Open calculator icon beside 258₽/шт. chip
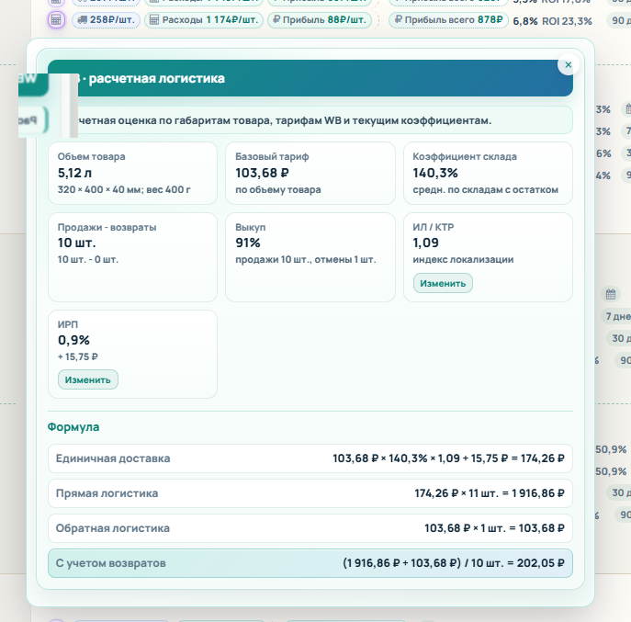This screenshot has width=631, height=622. tap(56, 19)
